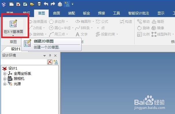The image size is (175, 114).
Task: Click the second new-file icon with red mark
Action: tap(18, 4)
